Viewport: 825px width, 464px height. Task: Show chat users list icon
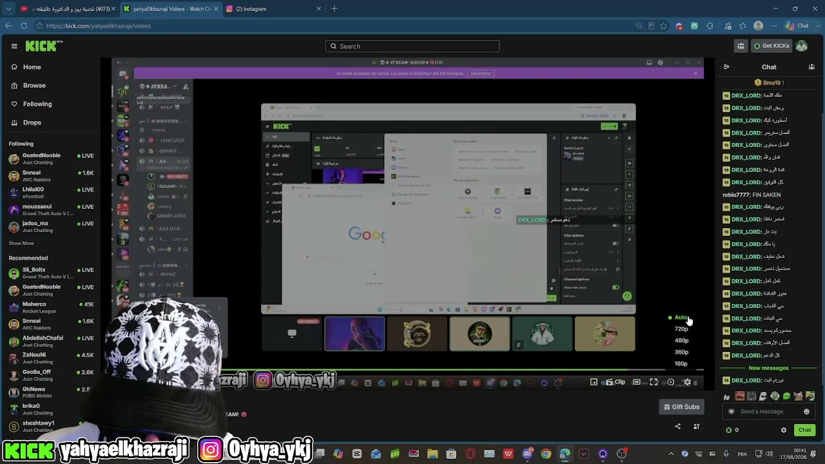pos(811,67)
